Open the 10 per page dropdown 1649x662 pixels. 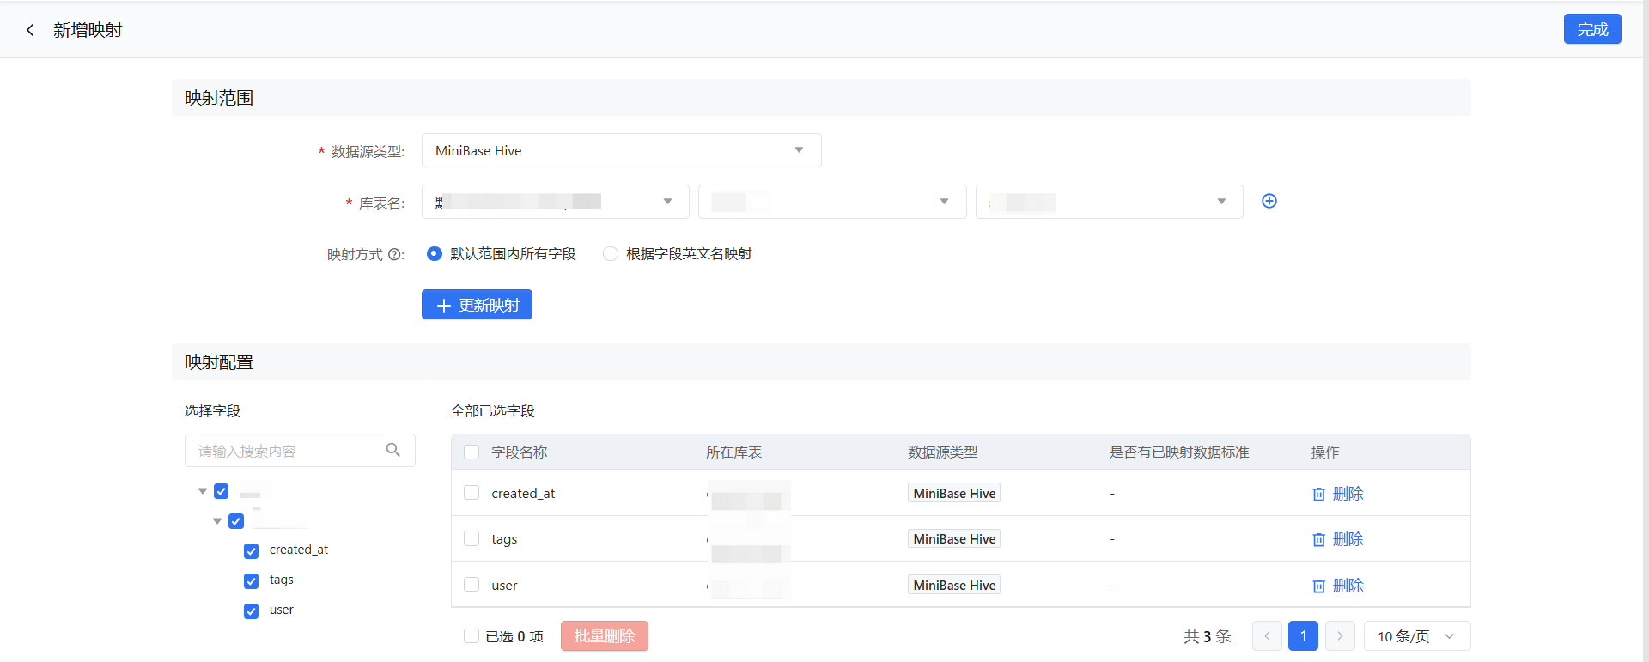click(1416, 636)
